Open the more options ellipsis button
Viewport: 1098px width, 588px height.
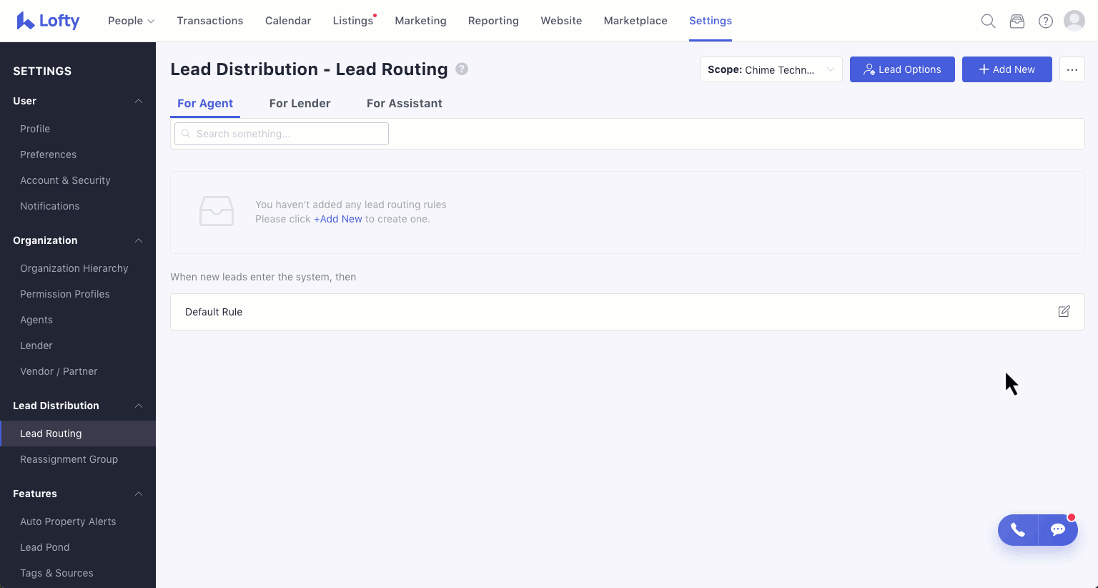pos(1072,69)
